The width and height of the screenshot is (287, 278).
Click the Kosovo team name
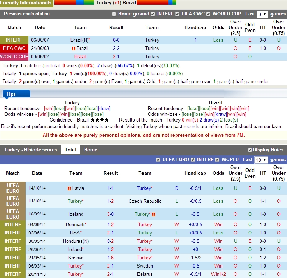click(76, 258)
